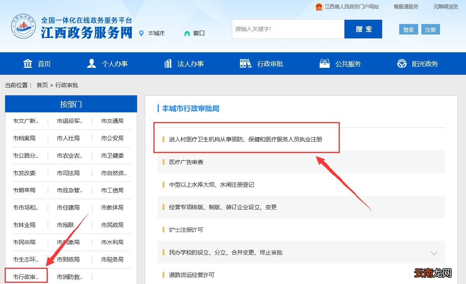Screen dimensions: 466x284
Task: Click the location pin icon beside 丰城市
Action: pyautogui.click(x=141, y=33)
